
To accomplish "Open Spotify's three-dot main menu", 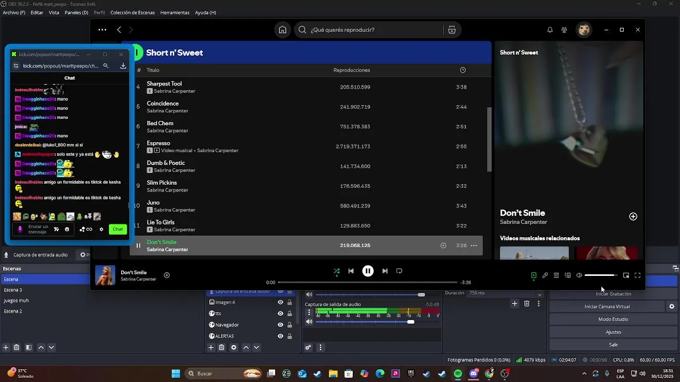I will tap(102, 30).
